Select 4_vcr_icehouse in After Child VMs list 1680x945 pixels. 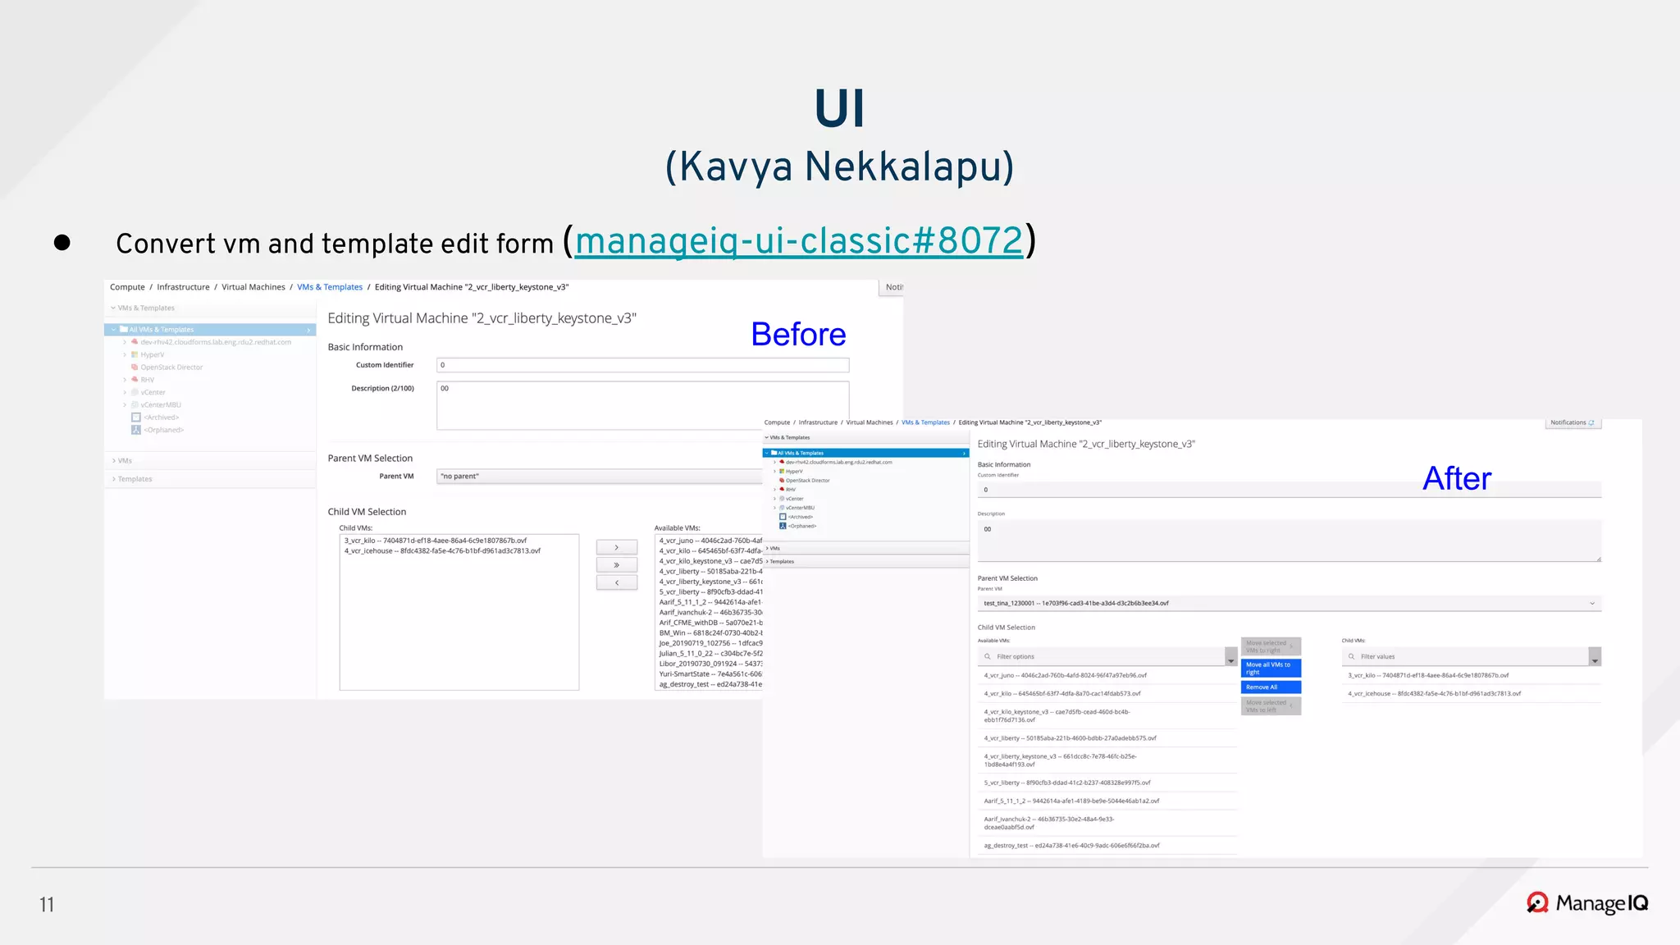1471,694
